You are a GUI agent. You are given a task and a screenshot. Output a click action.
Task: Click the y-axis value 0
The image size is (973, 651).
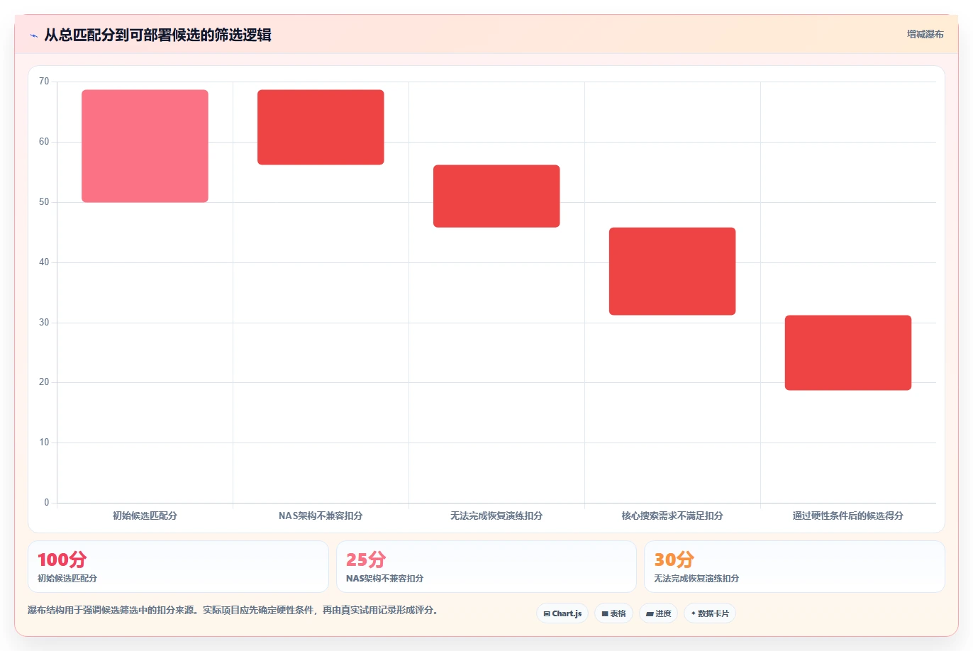coord(47,503)
